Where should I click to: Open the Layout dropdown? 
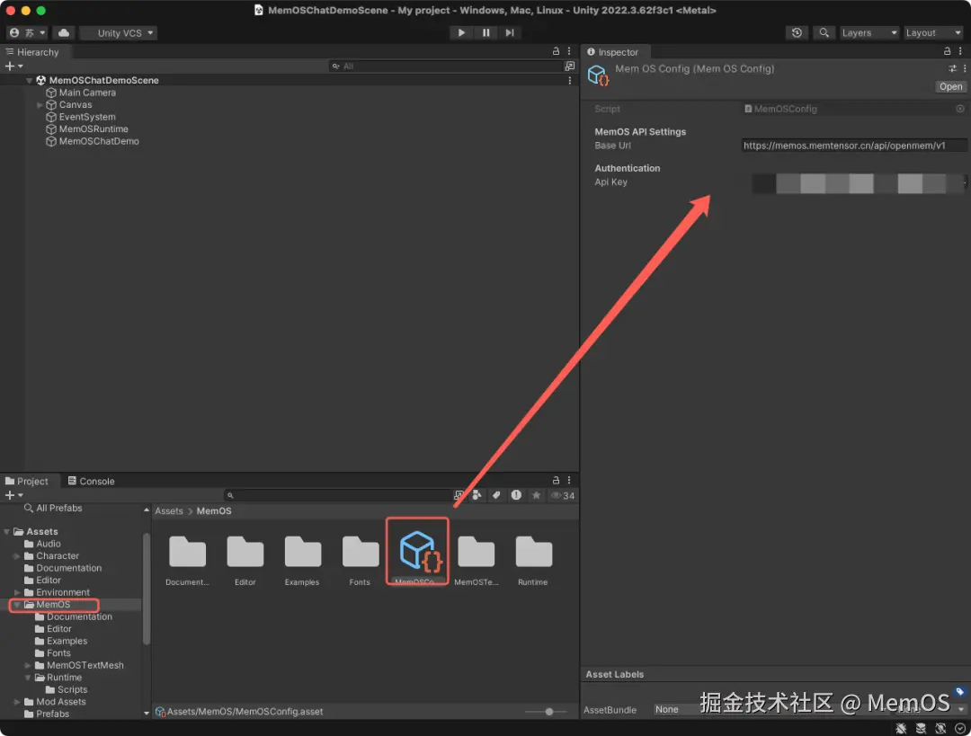pyautogui.click(x=932, y=33)
